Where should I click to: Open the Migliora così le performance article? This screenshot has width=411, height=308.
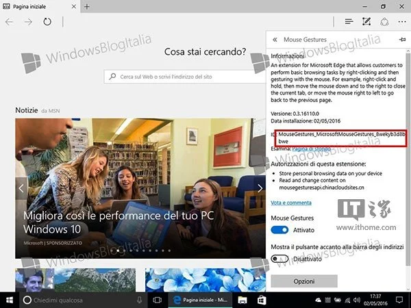[x=119, y=222]
